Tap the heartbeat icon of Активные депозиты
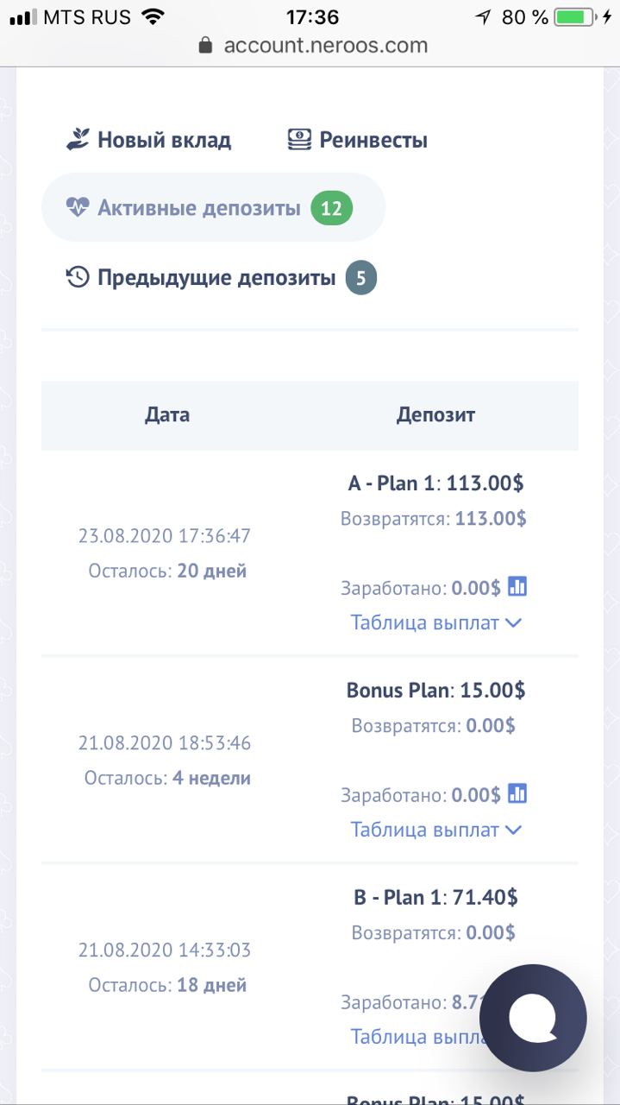This screenshot has width=620, height=1105. tap(78, 207)
